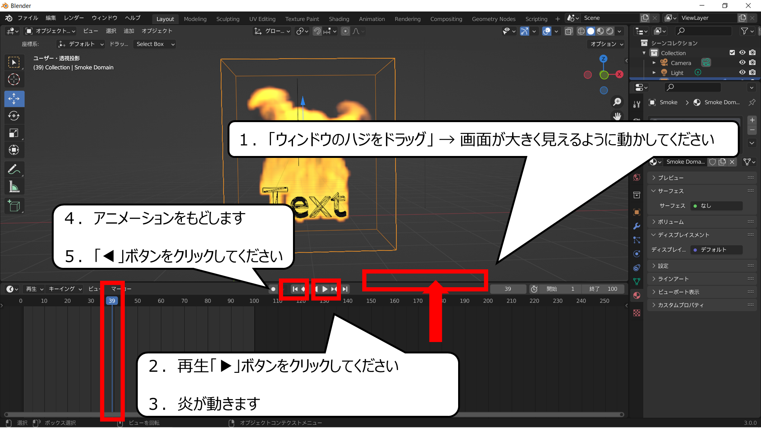Toggle use preview range clock icon
Viewport: 761px width, 428px height.
[x=534, y=289]
